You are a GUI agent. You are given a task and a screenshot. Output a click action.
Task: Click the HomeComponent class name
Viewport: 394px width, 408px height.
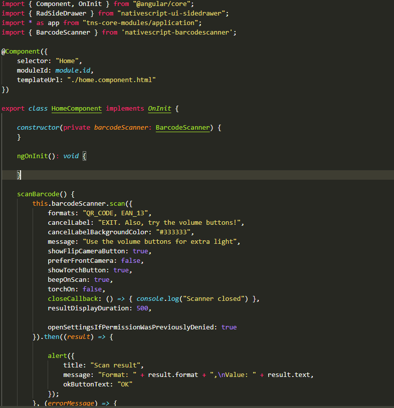click(x=76, y=109)
